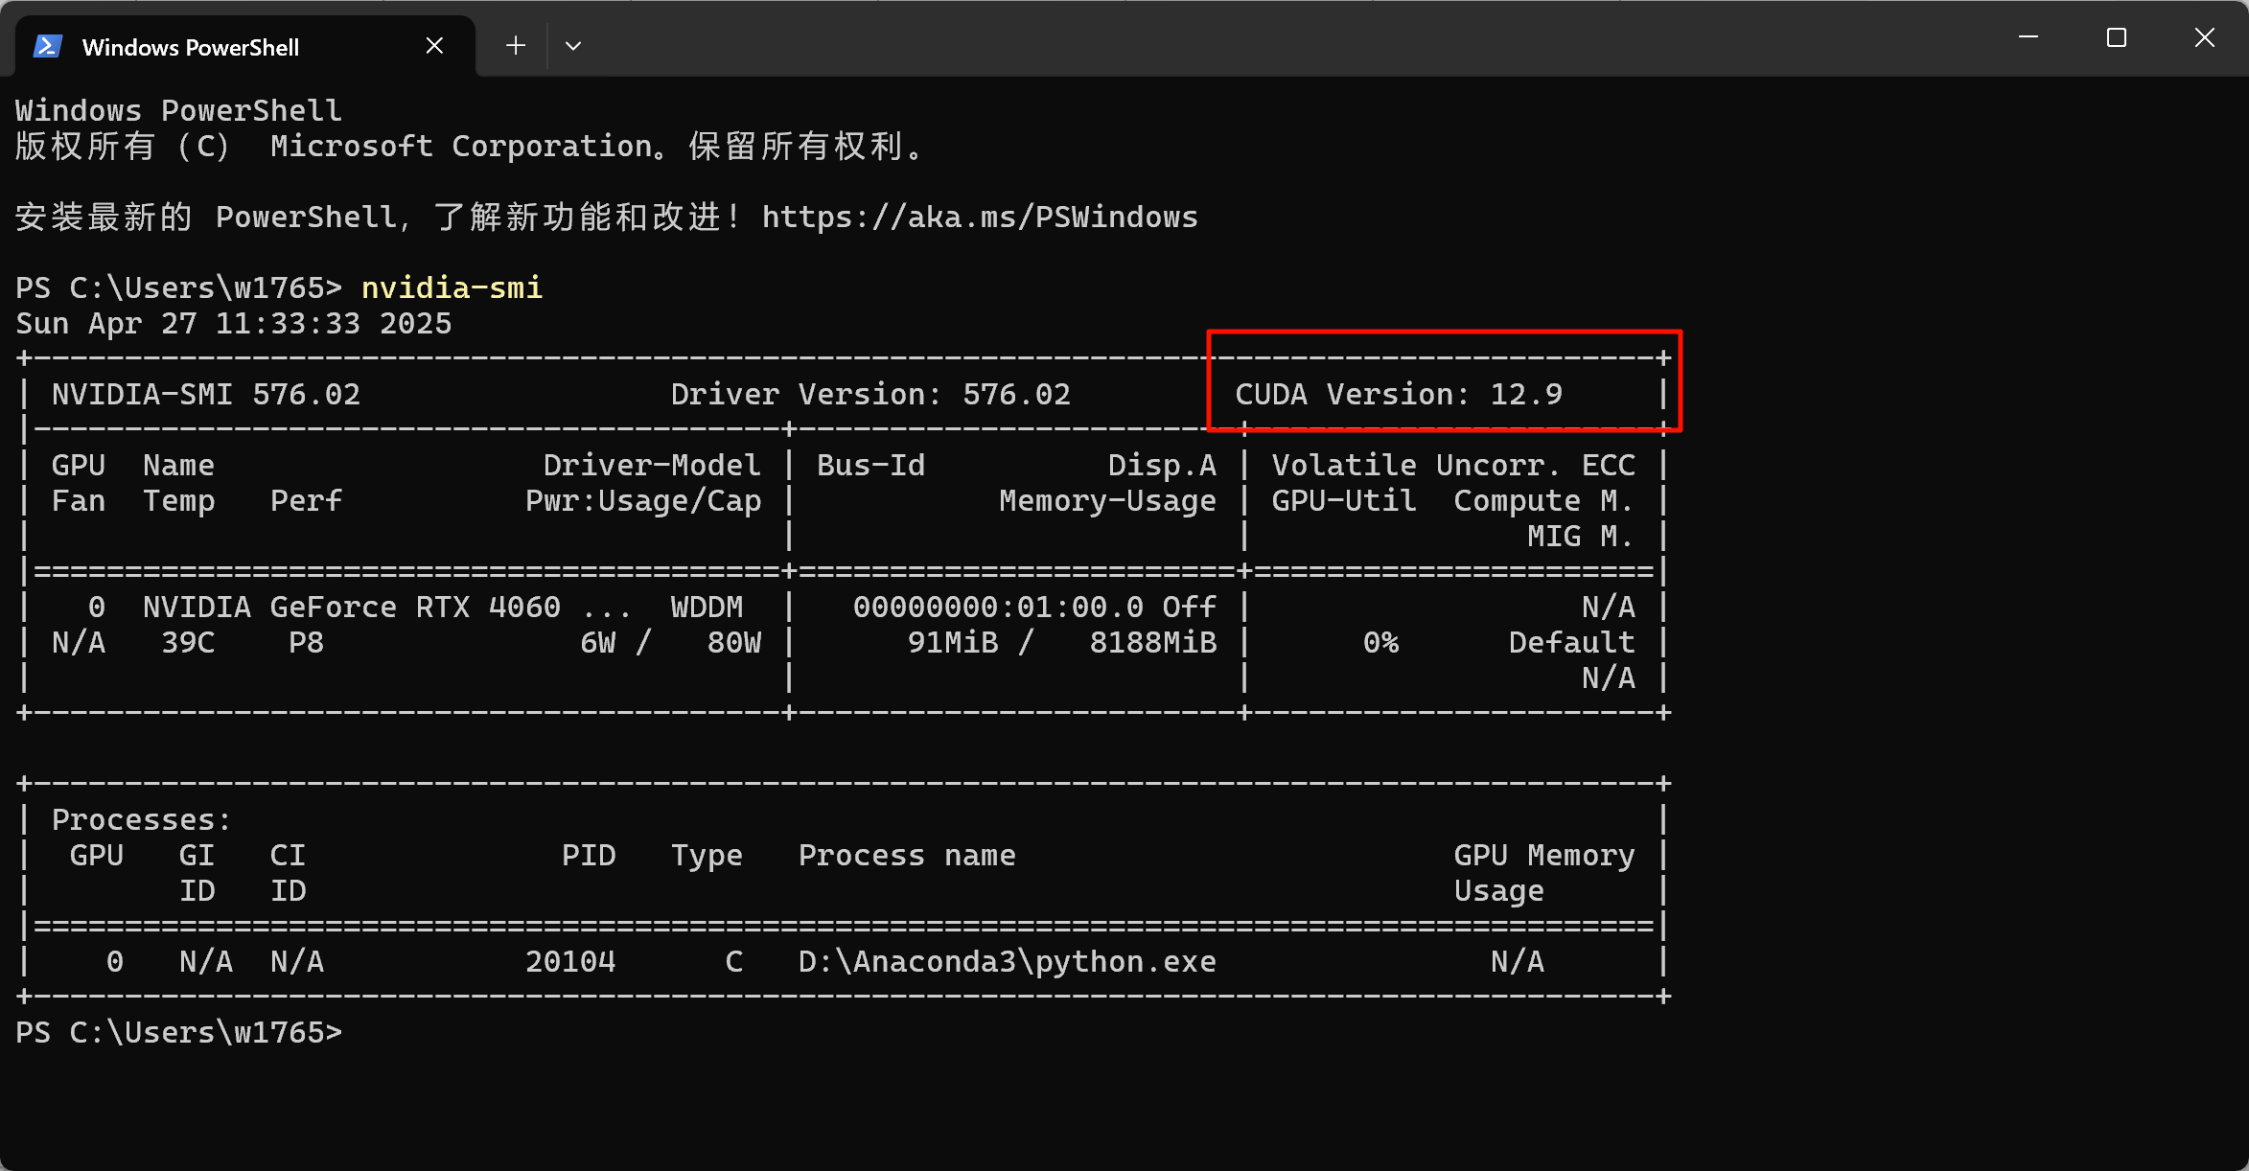Open a new terminal tab with the plus button

515,45
